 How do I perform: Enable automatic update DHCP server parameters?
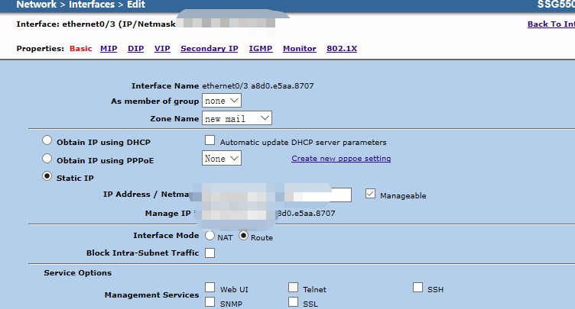(210, 141)
